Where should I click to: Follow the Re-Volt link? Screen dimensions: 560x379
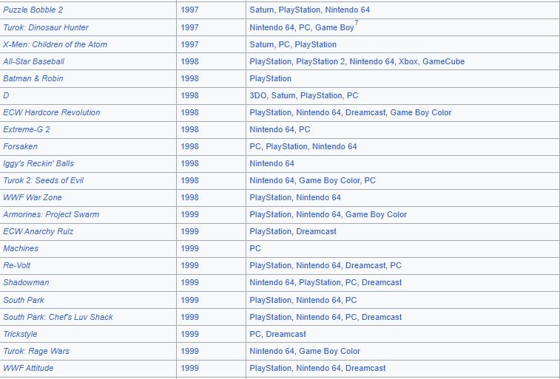(x=16, y=266)
